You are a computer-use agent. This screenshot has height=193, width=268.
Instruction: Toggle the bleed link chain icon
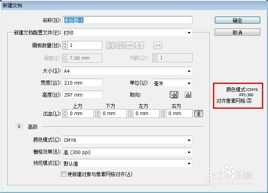(199, 114)
